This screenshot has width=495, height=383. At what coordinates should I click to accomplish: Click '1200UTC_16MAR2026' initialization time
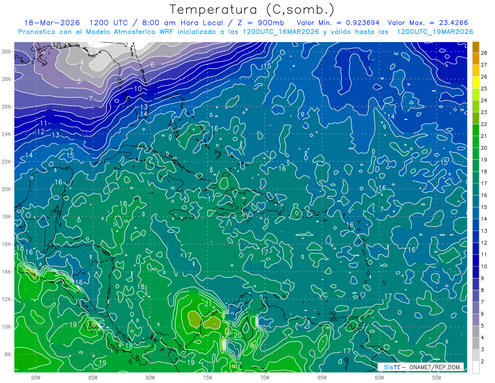(281, 32)
